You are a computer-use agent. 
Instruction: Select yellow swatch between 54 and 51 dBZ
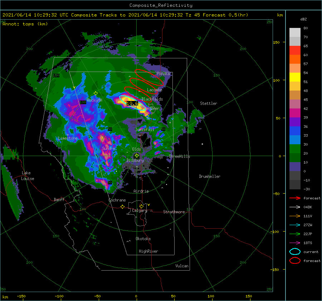[295, 77]
